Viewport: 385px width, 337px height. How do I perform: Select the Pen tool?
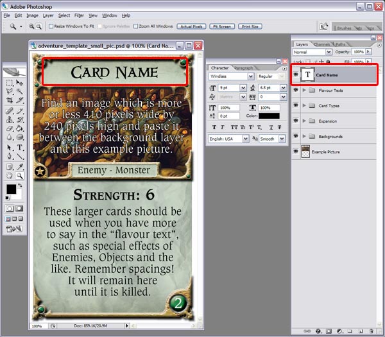pos(10,156)
